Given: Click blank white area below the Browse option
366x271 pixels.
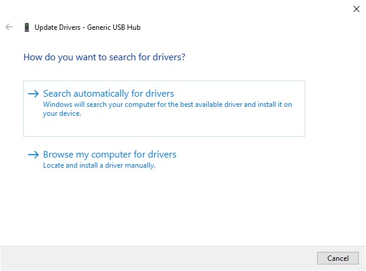Looking at the screenshot, I should pos(179,209).
